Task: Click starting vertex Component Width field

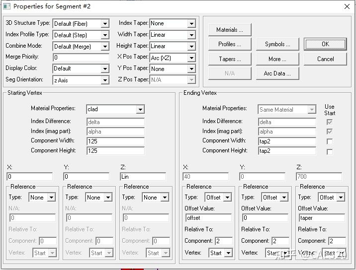Action: (x=115, y=141)
